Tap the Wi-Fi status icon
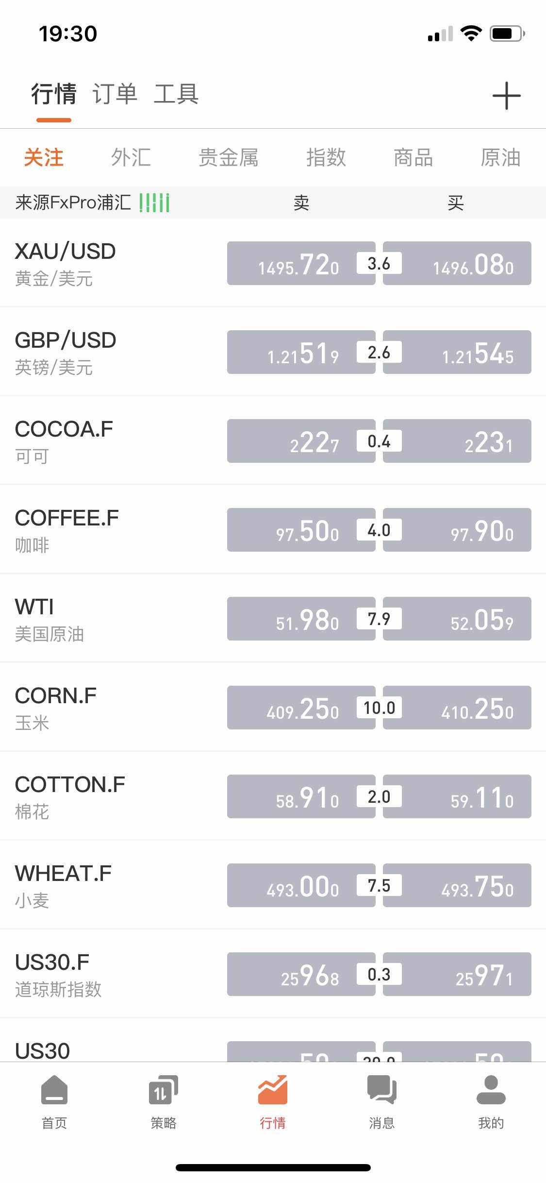The height and width of the screenshot is (1183, 546). coord(470,34)
